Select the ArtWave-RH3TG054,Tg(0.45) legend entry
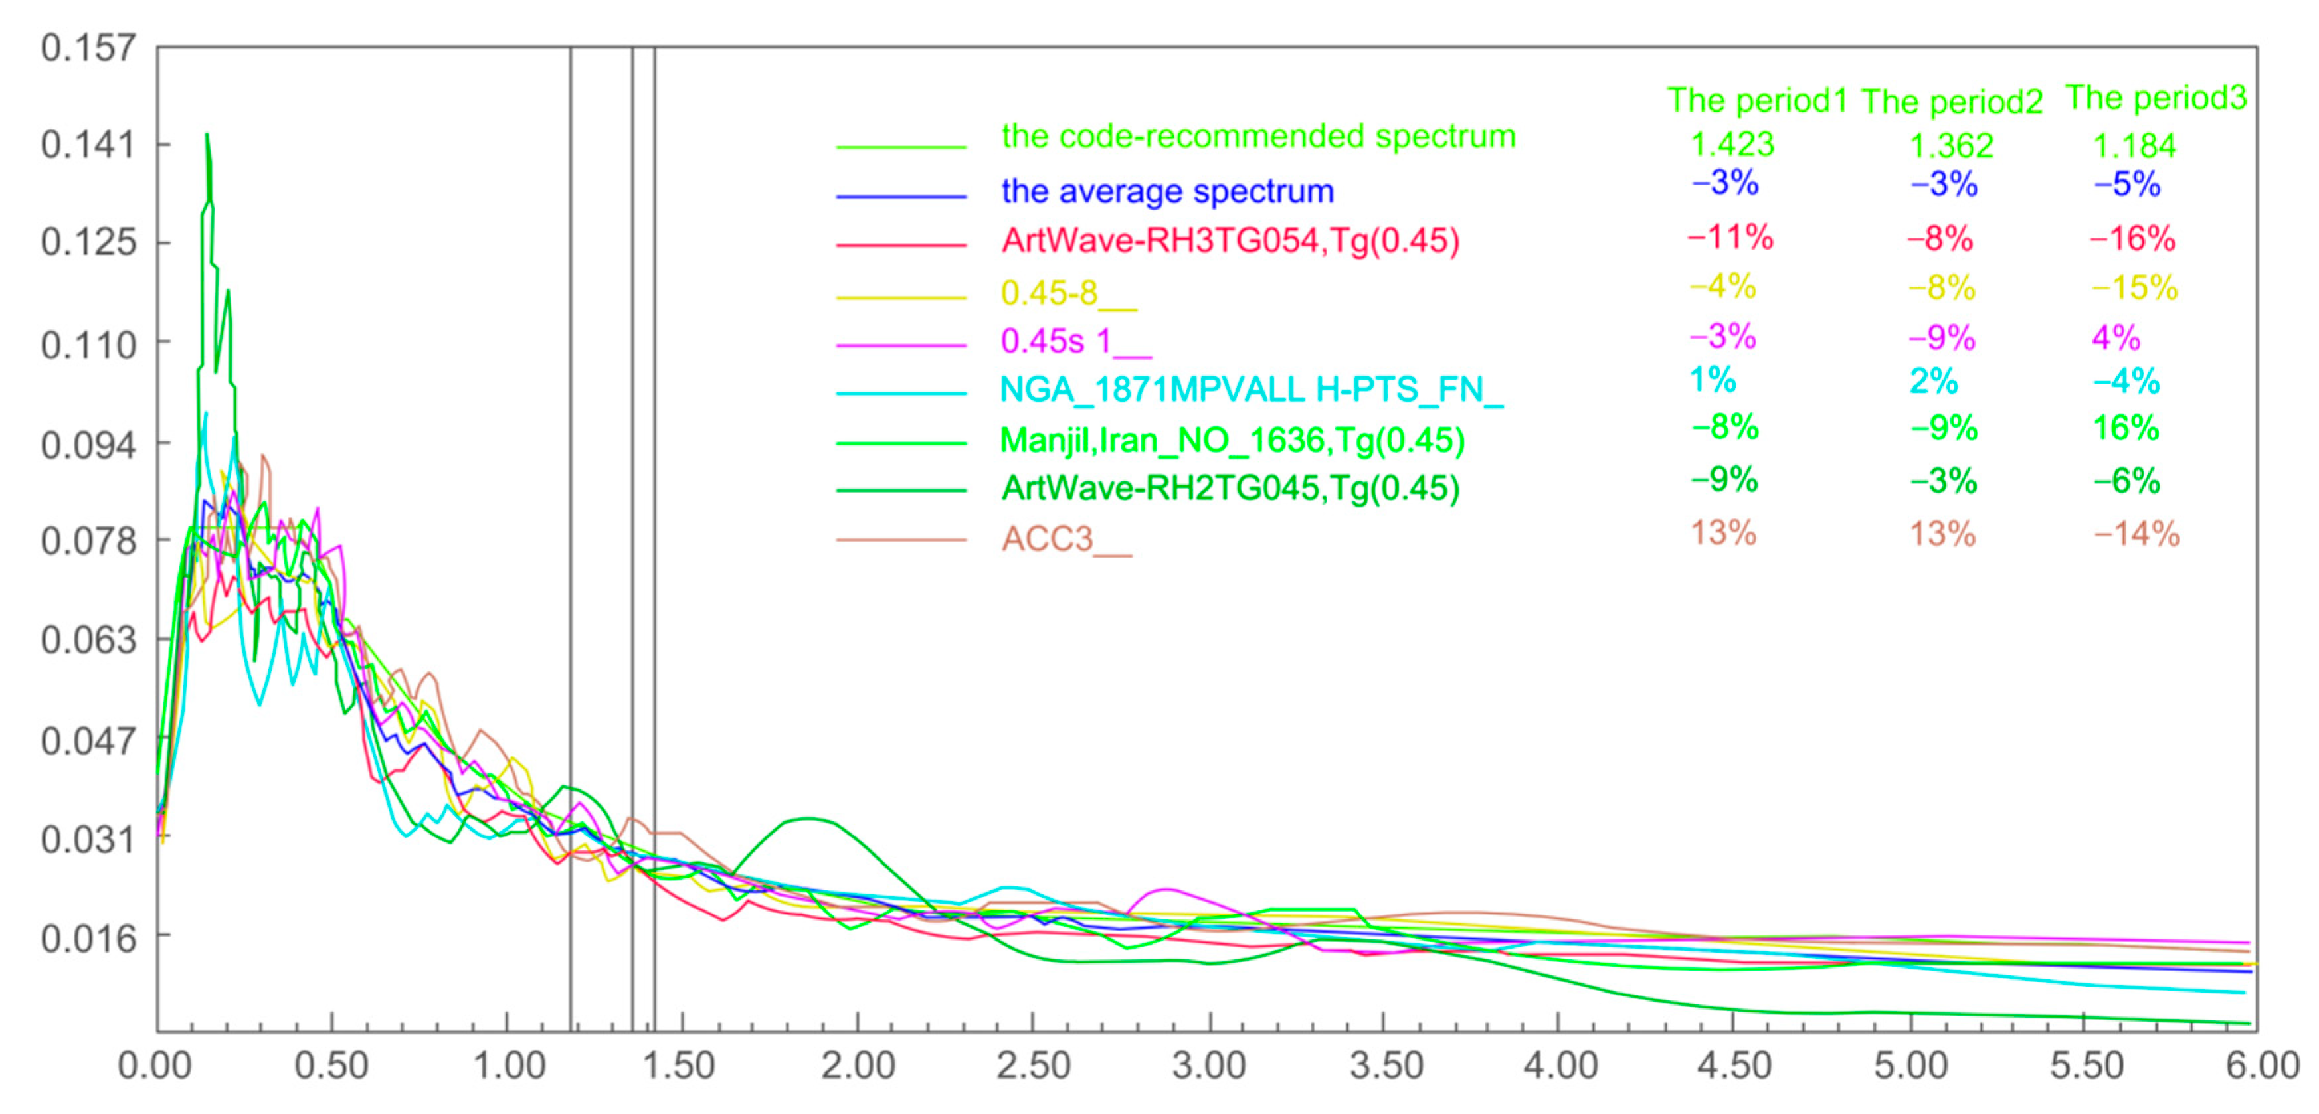Screen dimensions: 2319x1114 coord(1230,241)
